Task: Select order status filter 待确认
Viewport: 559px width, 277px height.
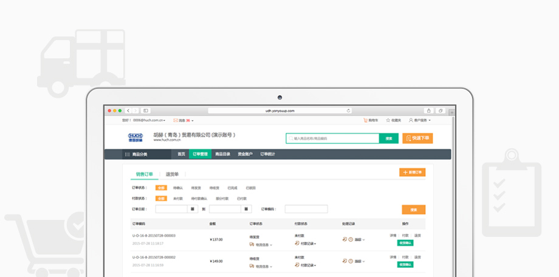Action: pyautogui.click(x=178, y=188)
